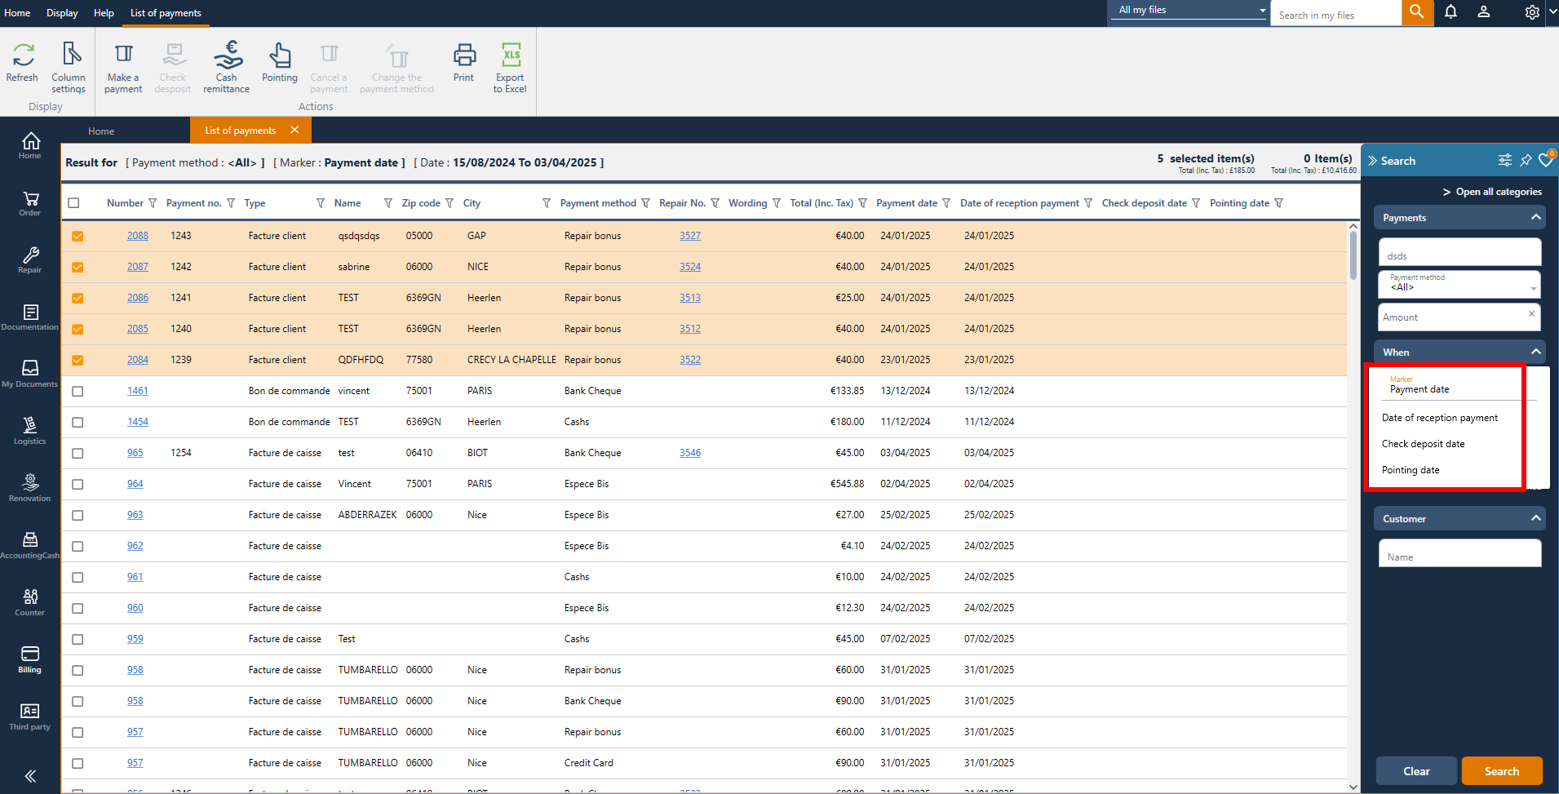Click the orange search magnifier button
This screenshot has width=1559, height=794.
click(x=1418, y=12)
